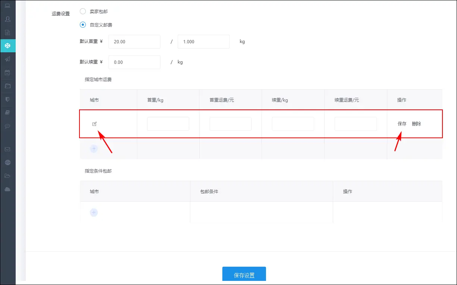The image size is (457, 285).
Task: Click the cloud icon in sidebar
Action: coord(7,189)
